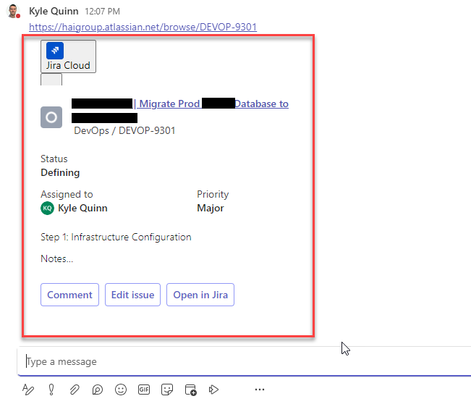Attach a file using the paperclip icon
471x404 pixels.
(75, 390)
